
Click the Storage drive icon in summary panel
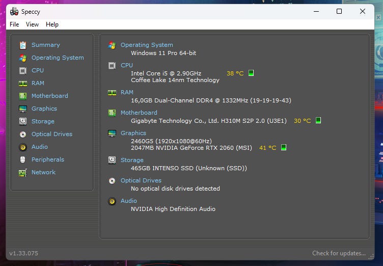(112, 160)
